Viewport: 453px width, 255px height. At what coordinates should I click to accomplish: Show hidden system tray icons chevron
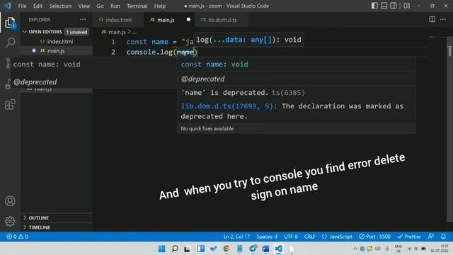click(355, 249)
